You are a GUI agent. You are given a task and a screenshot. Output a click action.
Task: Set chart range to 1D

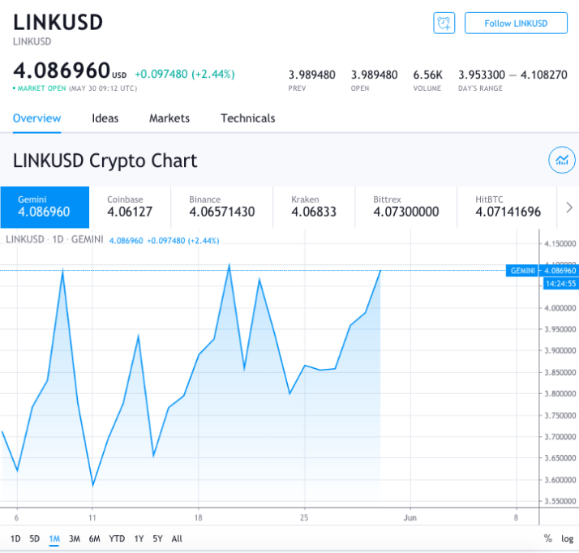click(x=15, y=538)
